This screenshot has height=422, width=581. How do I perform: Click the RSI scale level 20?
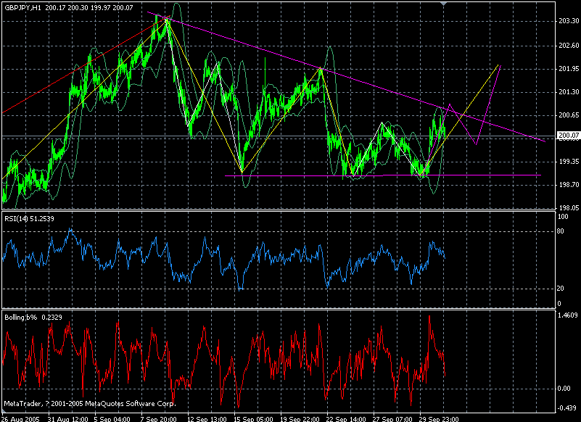click(561, 289)
